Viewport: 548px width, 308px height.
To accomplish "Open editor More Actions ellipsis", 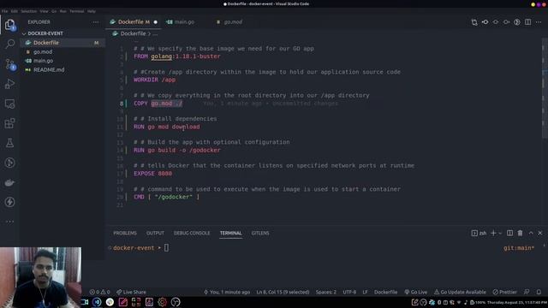I will (x=539, y=22).
